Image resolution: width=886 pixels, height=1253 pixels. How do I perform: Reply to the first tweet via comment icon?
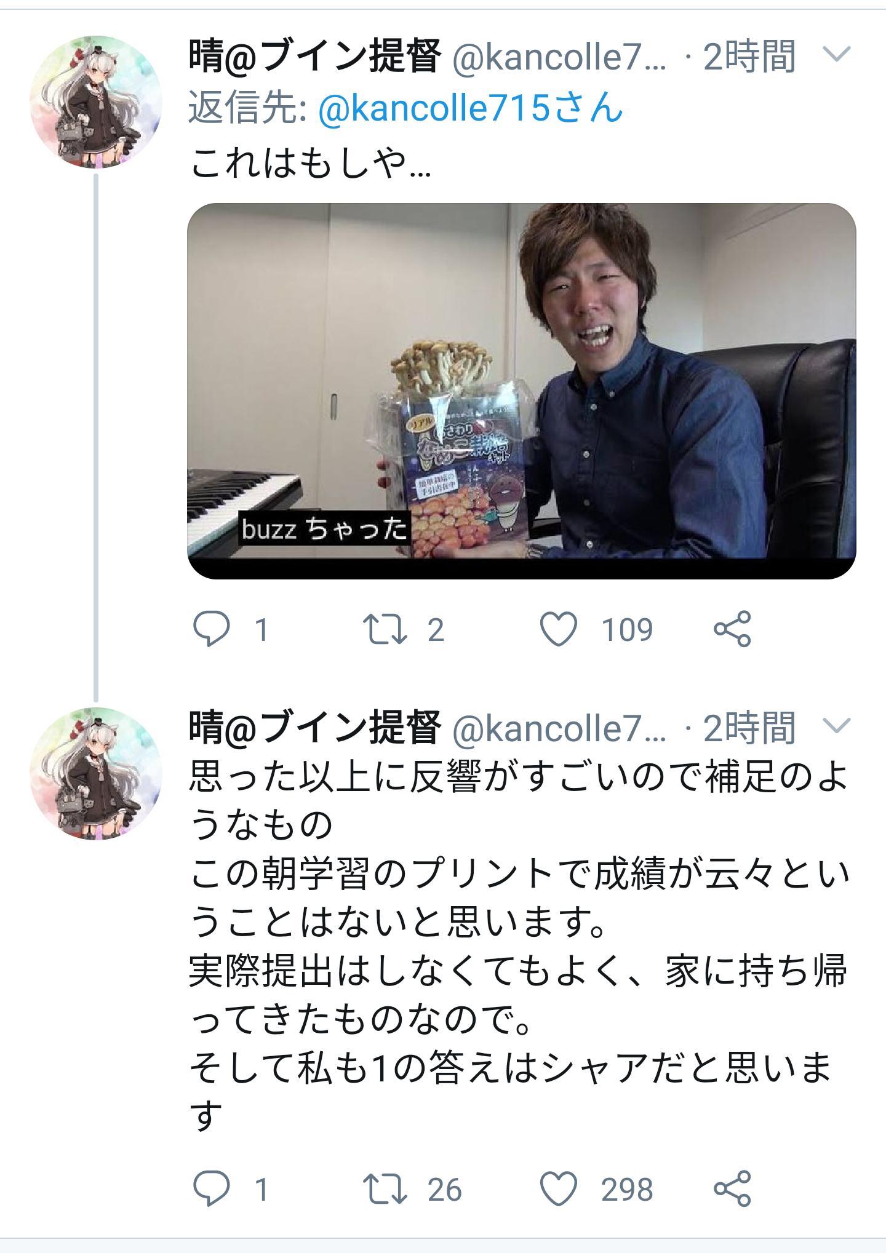point(212,629)
